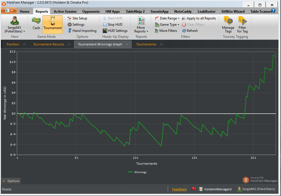This screenshot has width=281, height=196.
Task: Close the Tournament Winnings Graph tab
Action: [x=127, y=44]
